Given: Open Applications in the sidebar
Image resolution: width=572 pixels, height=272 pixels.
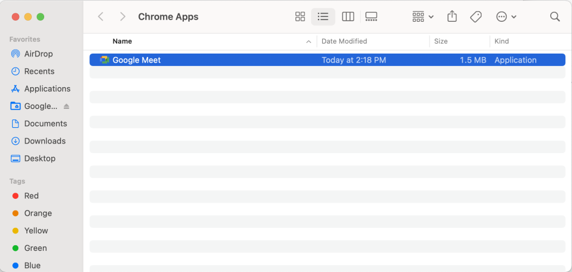Looking at the screenshot, I should [x=47, y=89].
